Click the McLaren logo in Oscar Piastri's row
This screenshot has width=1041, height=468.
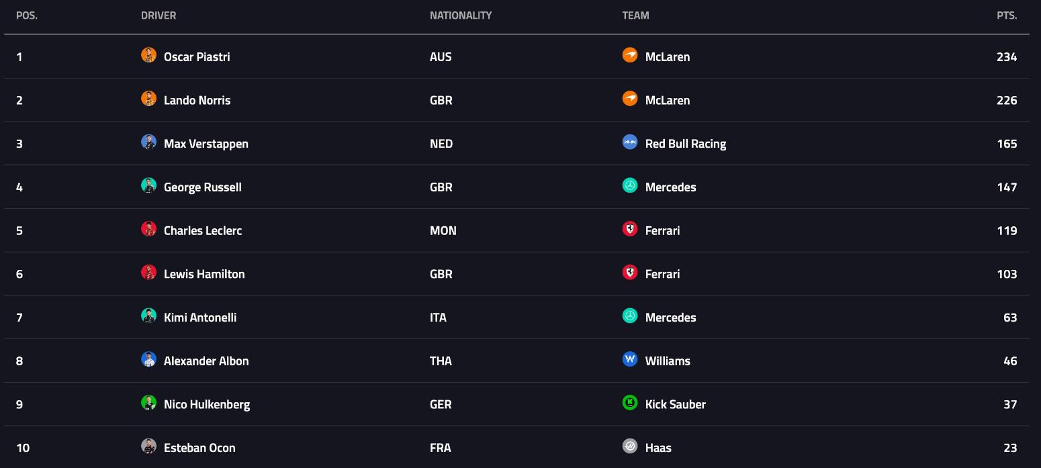[x=630, y=55]
